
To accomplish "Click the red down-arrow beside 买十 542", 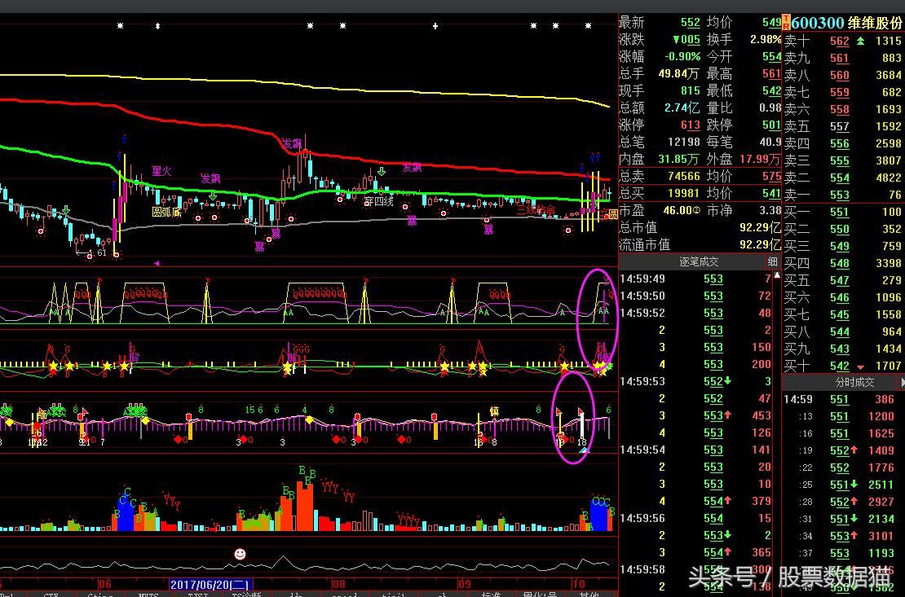I will 860,367.
